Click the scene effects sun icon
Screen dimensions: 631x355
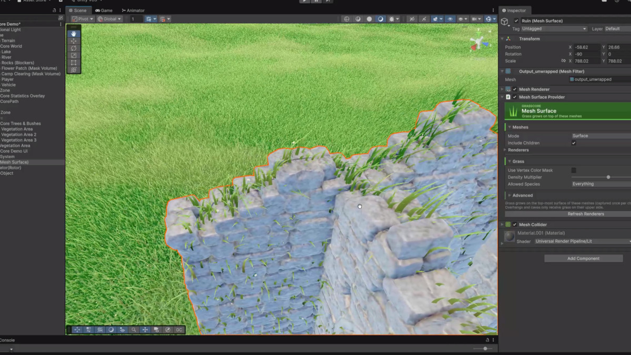point(392,19)
